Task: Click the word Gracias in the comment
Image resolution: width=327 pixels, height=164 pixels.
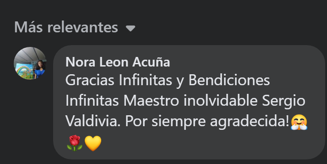Action: [90, 81]
